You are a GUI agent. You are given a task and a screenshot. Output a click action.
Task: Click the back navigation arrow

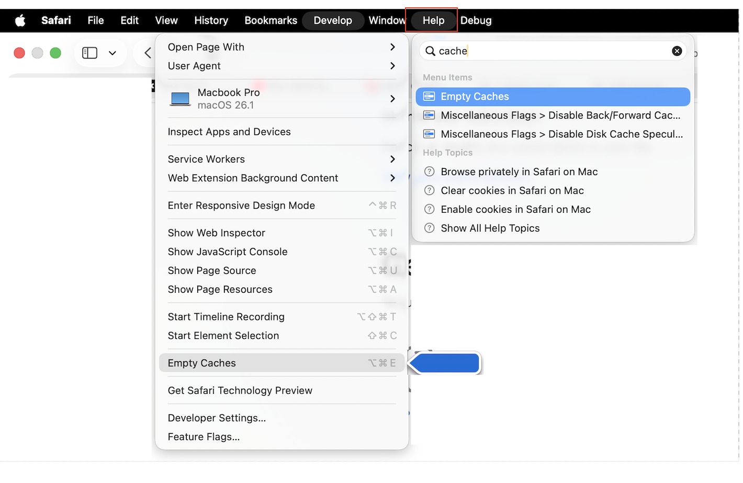[x=148, y=53]
